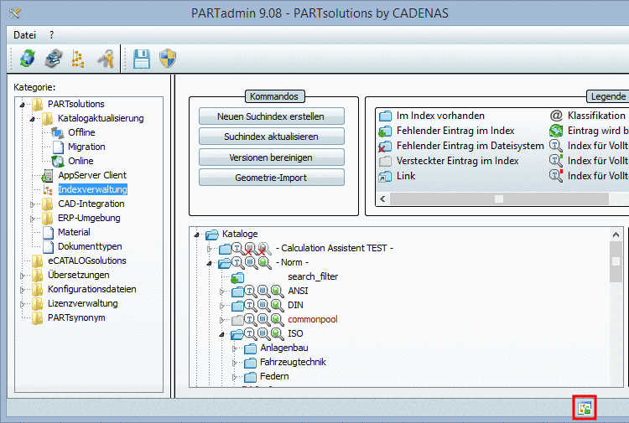
Task: Select the ANSI catalog entry
Action: point(298,291)
